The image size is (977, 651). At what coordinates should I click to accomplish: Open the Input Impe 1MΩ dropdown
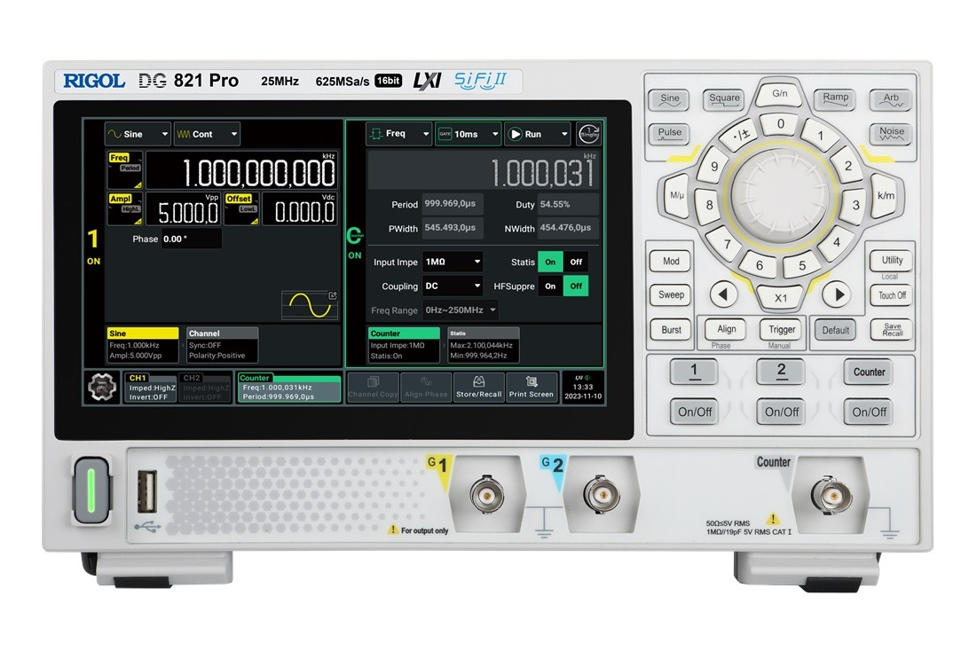click(x=453, y=263)
